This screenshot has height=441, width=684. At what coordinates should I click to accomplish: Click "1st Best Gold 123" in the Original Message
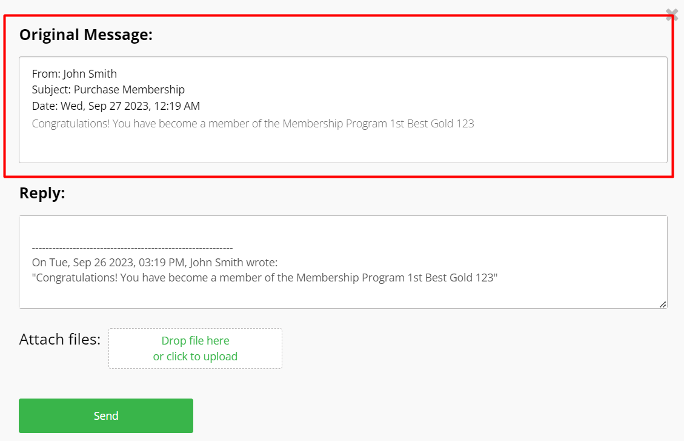tap(432, 124)
